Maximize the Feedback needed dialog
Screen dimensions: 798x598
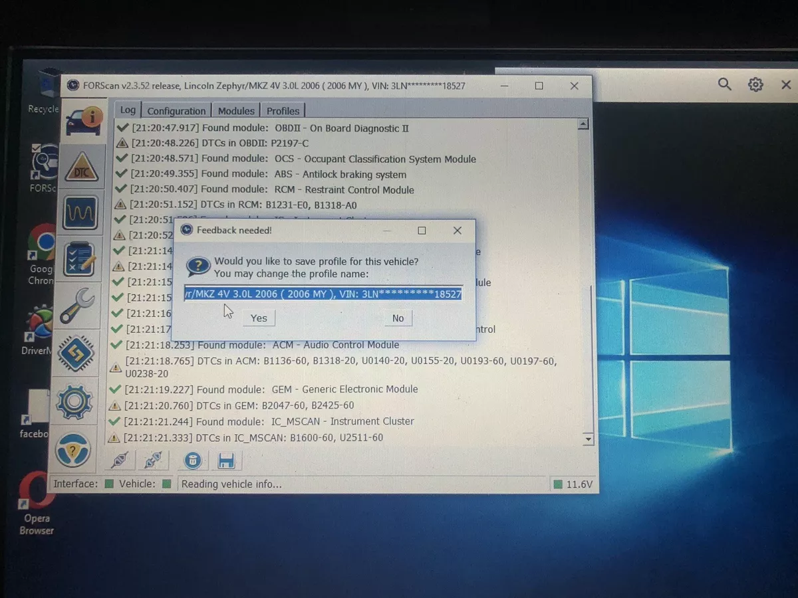(422, 231)
